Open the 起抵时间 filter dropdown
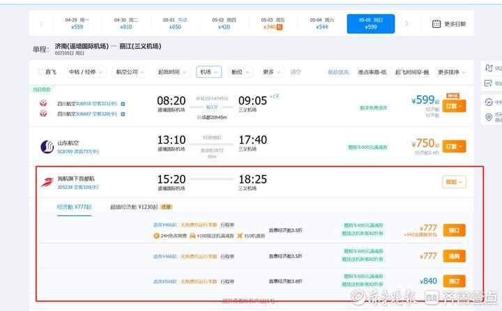Image resolution: width=502 pixels, height=311 pixels. [x=172, y=72]
